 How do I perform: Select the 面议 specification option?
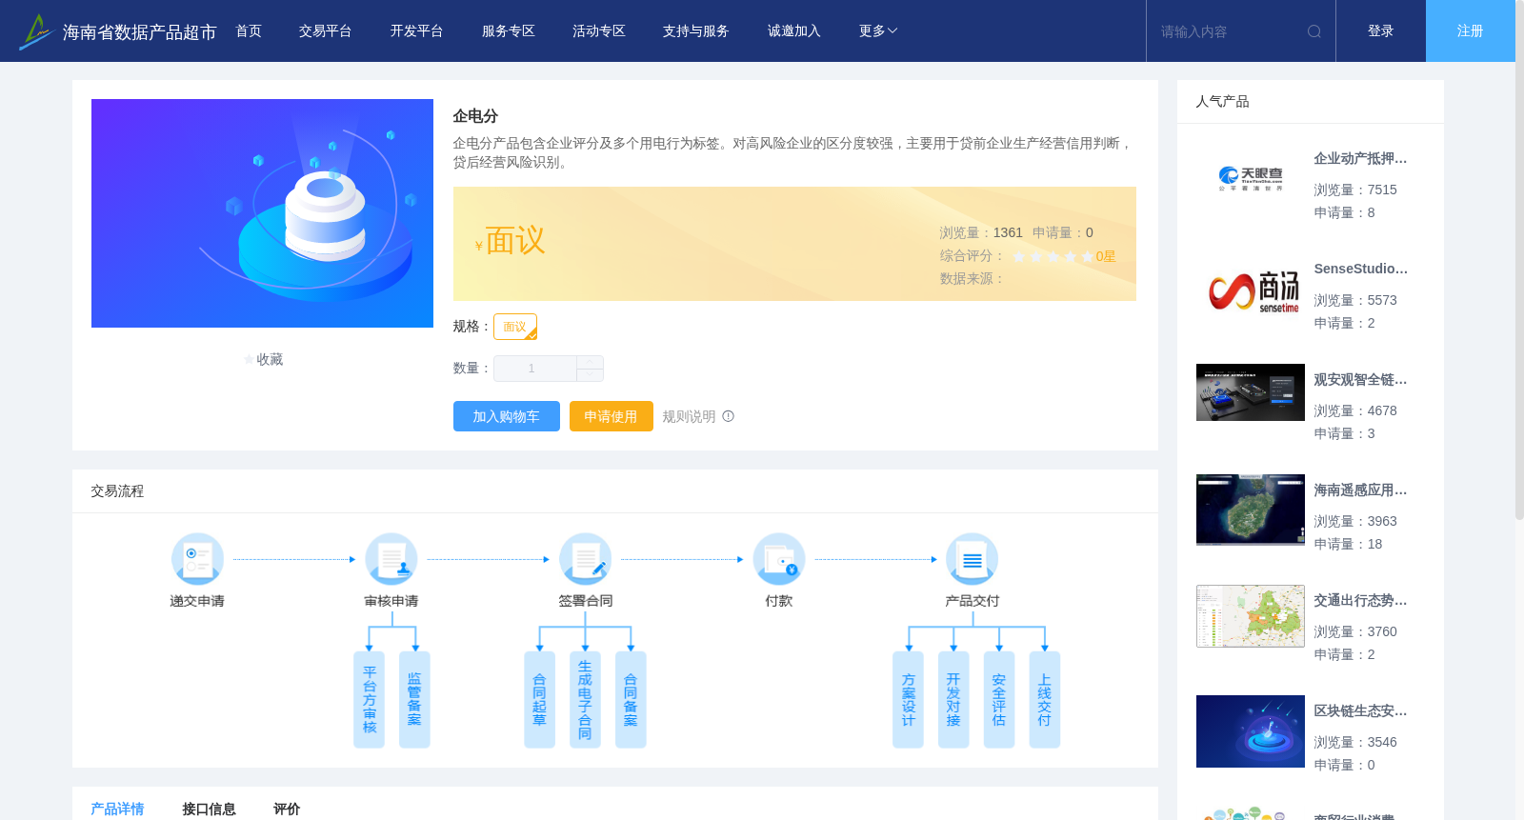(515, 327)
